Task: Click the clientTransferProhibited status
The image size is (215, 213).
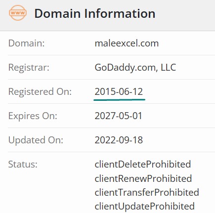Action: (x=147, y=192)
